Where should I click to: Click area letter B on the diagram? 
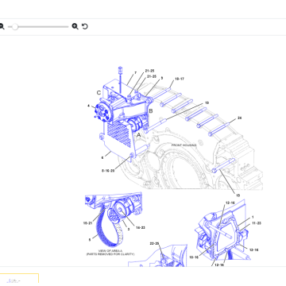point(151,111)
